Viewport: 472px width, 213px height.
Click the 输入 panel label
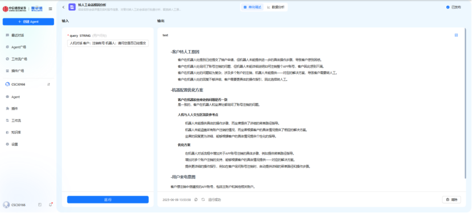click(65, 21)
